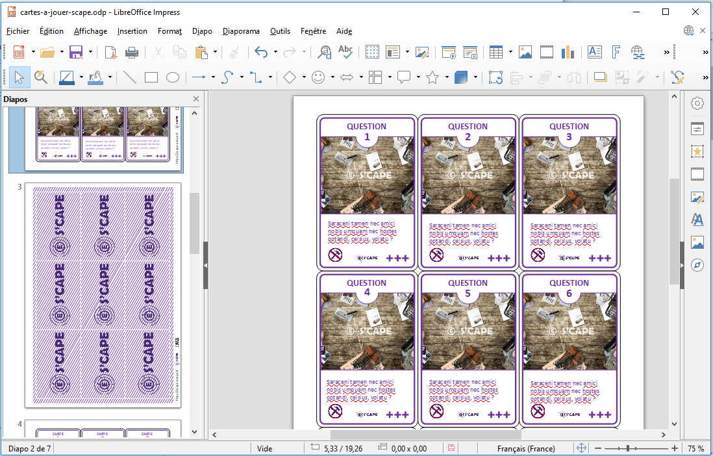The image size is (713, 456).
Task: Open the Insertion menu
Action: tap(132, 31)
